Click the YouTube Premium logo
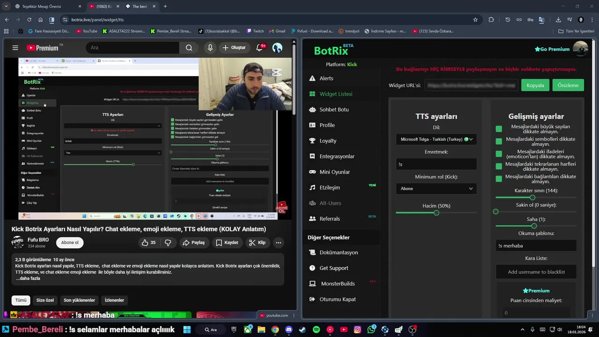Image resolution: width=599 pixels, height=337 pixels. 43,48
